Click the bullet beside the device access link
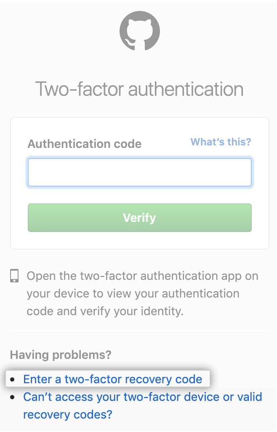 (11, 397)
